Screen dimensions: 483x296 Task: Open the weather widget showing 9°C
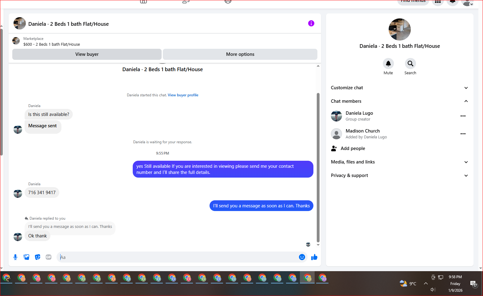[x=408, y=284]
